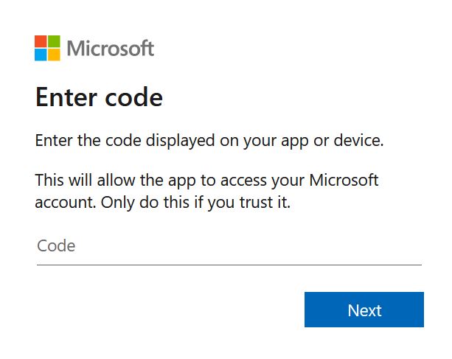Click "Only do this if you trust it." sentence
452x359 pixels.
(195, 203)
